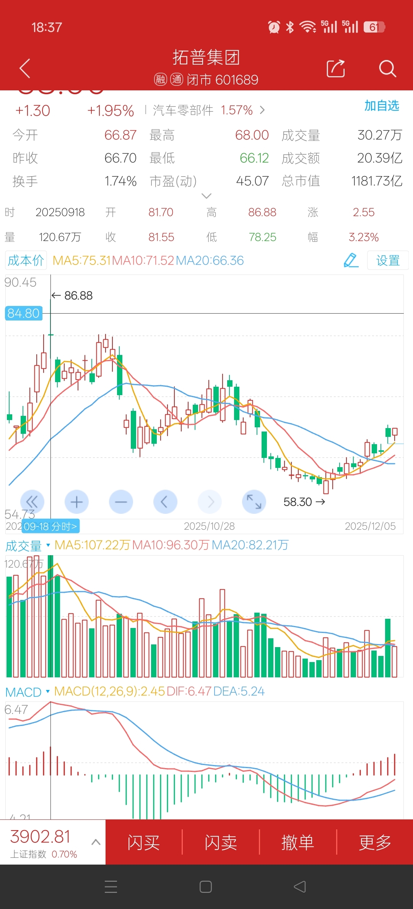The image size is (413, 909).
Task: Open 更多 trading options
Action: pos(375,842)
